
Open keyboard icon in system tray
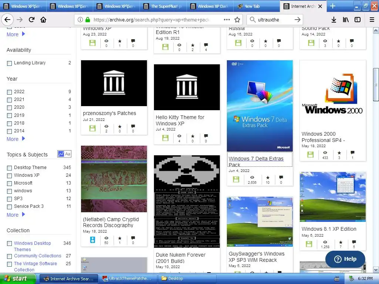pyautogui.click(x=337, y=279)
